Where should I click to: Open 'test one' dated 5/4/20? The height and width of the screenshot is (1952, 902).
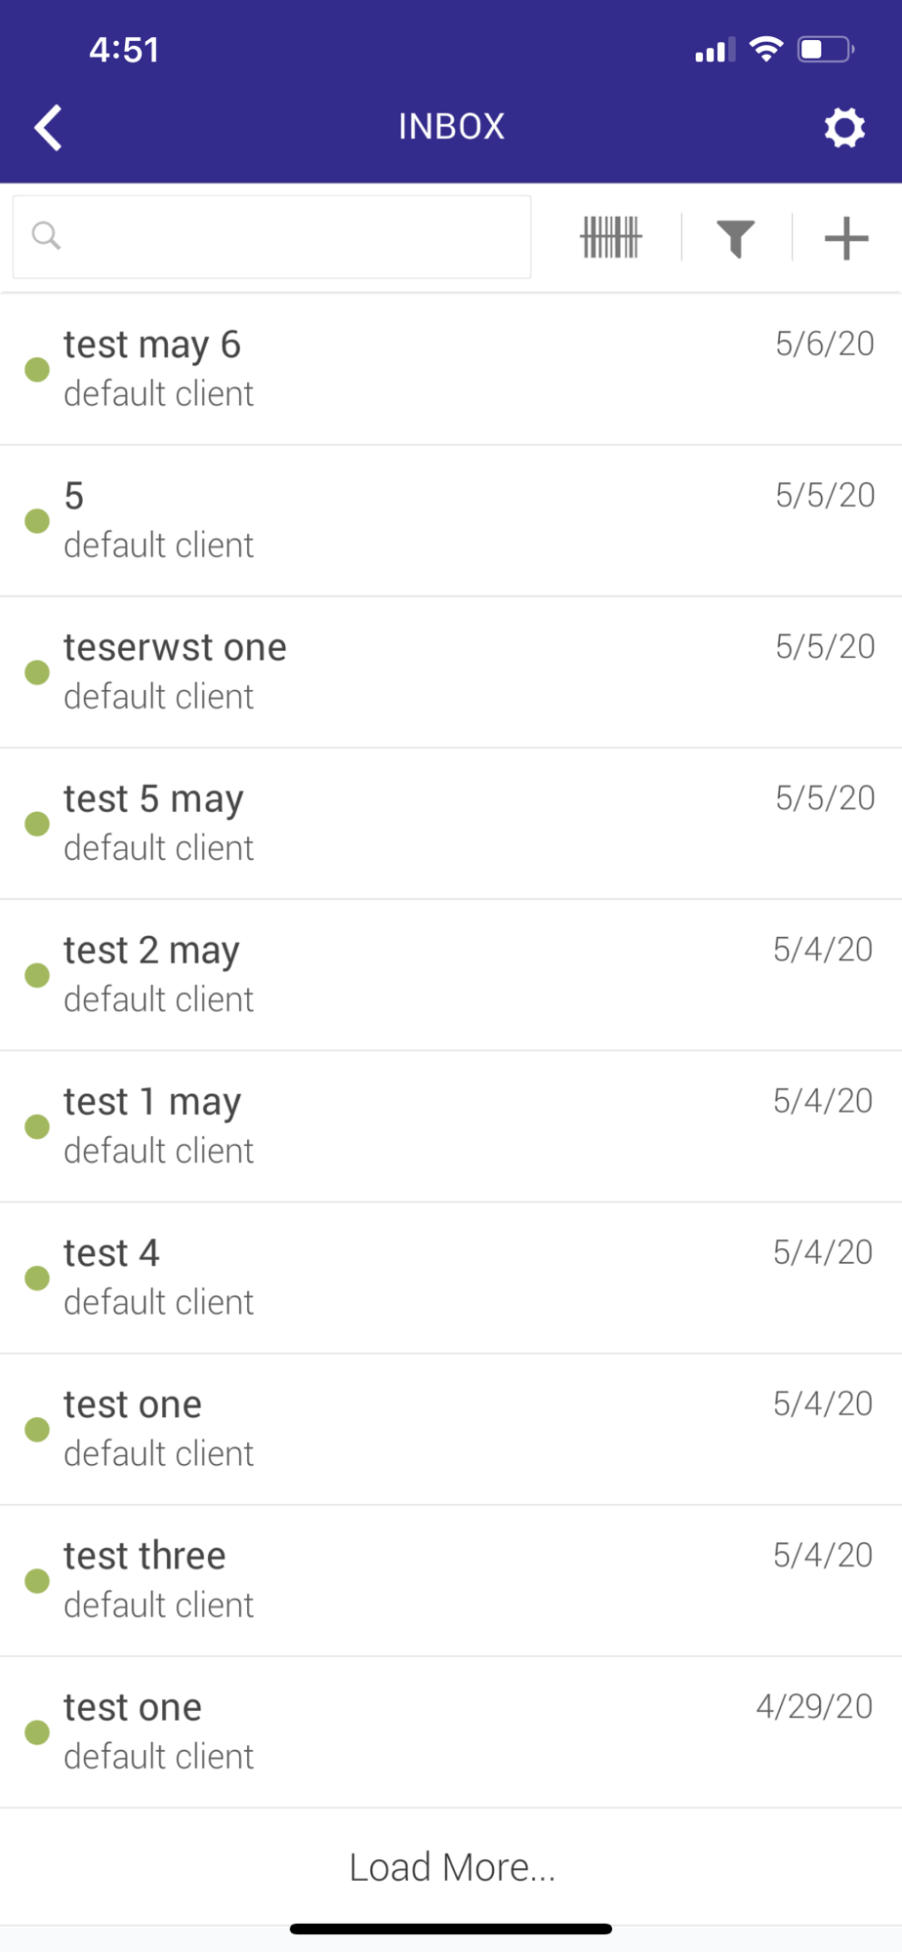pos(451,1429)
